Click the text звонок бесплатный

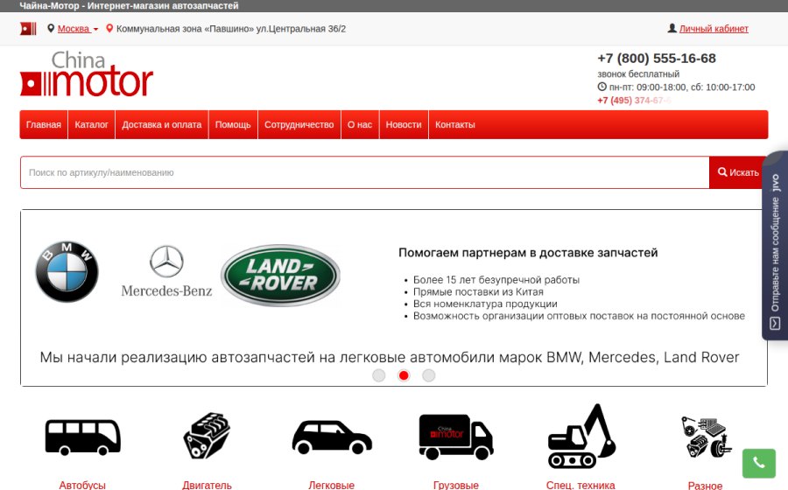(638, 73)
